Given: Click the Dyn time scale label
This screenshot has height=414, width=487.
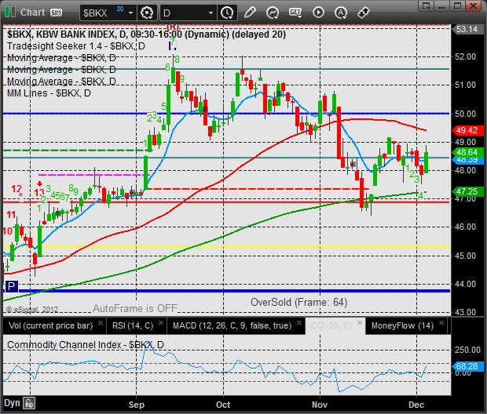Looking at the screenshot, I should (12, 403).
